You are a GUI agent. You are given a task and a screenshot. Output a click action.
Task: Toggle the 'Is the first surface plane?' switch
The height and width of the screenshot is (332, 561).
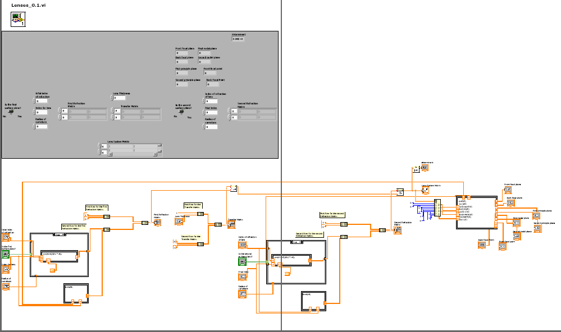[x=11, y=111]
